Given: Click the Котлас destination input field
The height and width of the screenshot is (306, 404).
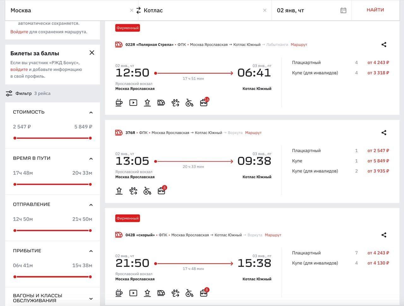Looking at the screenshot, I should (202, 10).
